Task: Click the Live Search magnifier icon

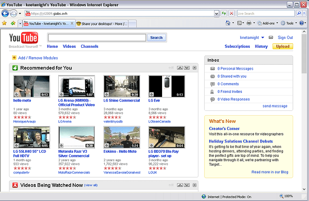Action: pos(299,13)
